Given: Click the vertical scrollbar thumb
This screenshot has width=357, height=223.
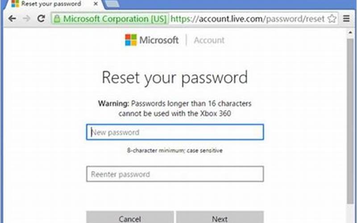Looking at the screenshot, I should (350, 121).
